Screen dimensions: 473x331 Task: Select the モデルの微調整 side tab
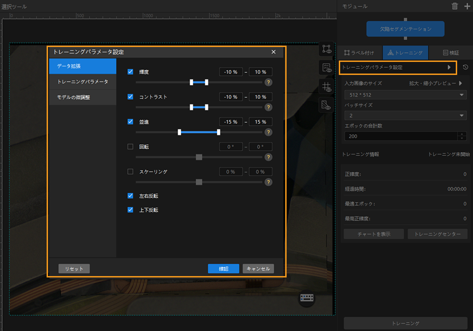(82, 97)
